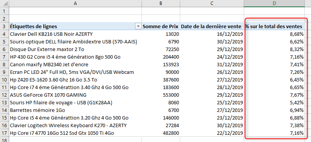Select row 4 header
This screenshot has height=142, width=311.
(4, 34)
